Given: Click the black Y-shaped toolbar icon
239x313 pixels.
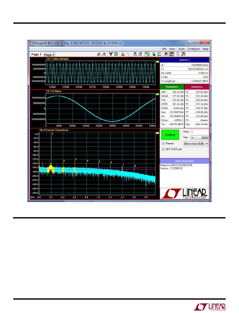Looking at the screenshot, I should pos(111,54).
